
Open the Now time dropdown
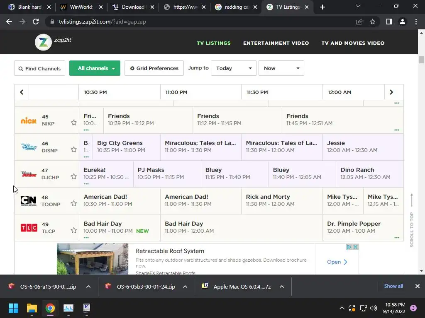point(281,68)
